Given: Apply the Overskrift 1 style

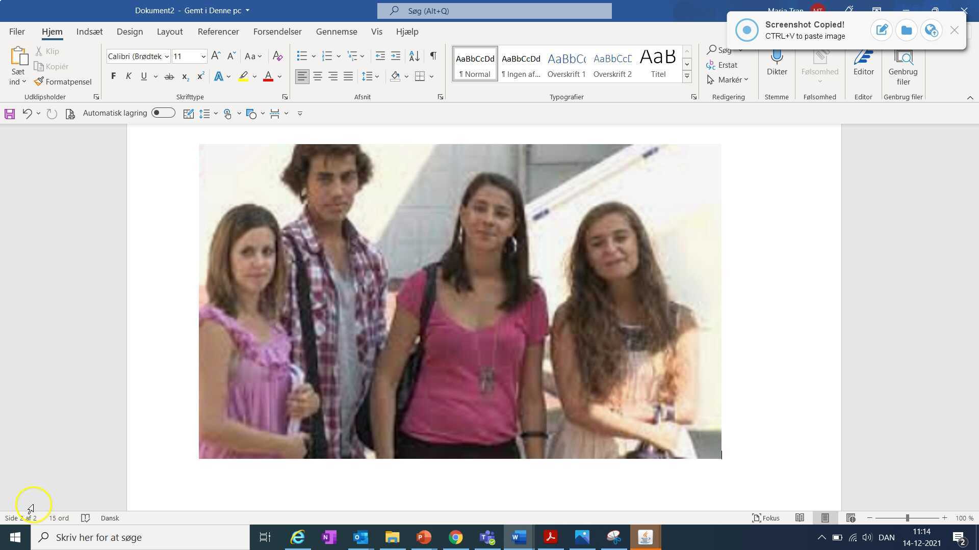Looking at the screenshot, I should point(566,64).
